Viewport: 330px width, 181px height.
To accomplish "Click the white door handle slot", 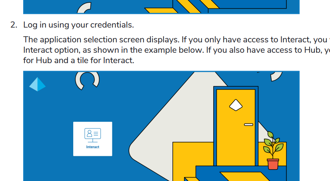I will click(x=248, y=125).
